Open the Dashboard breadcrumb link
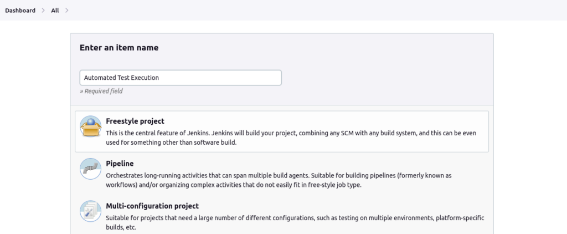Viewport: 567px width, 234px height. pyautogui.click(x=20, y=10)
